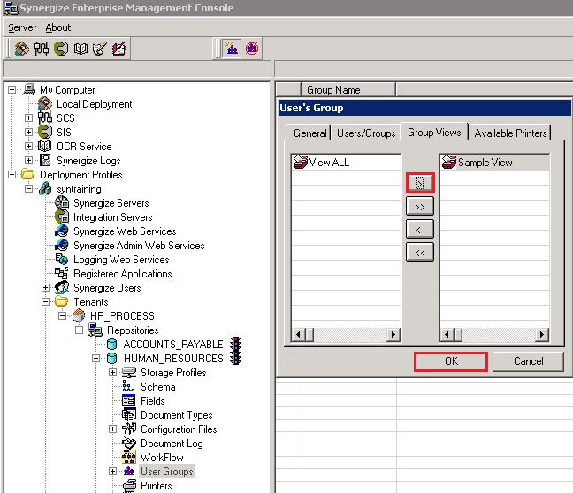Viewport: 573px width, 493px height.
Task: Click left scroll arrow of available views list
Action: coord(298,334)
